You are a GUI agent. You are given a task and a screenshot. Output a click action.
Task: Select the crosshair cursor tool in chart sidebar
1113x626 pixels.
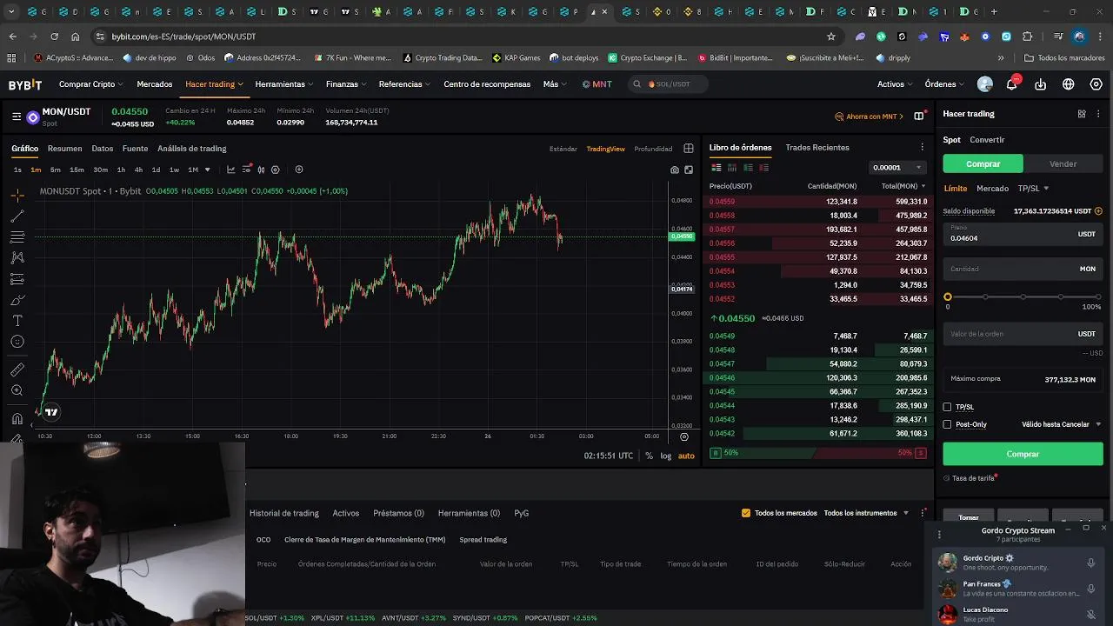17,196
